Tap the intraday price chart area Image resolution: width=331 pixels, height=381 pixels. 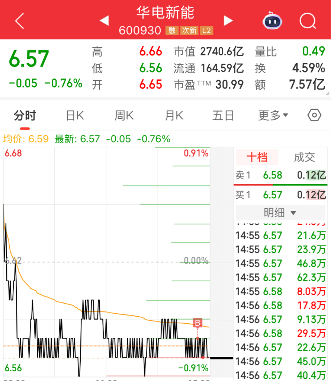coord(107,262)
